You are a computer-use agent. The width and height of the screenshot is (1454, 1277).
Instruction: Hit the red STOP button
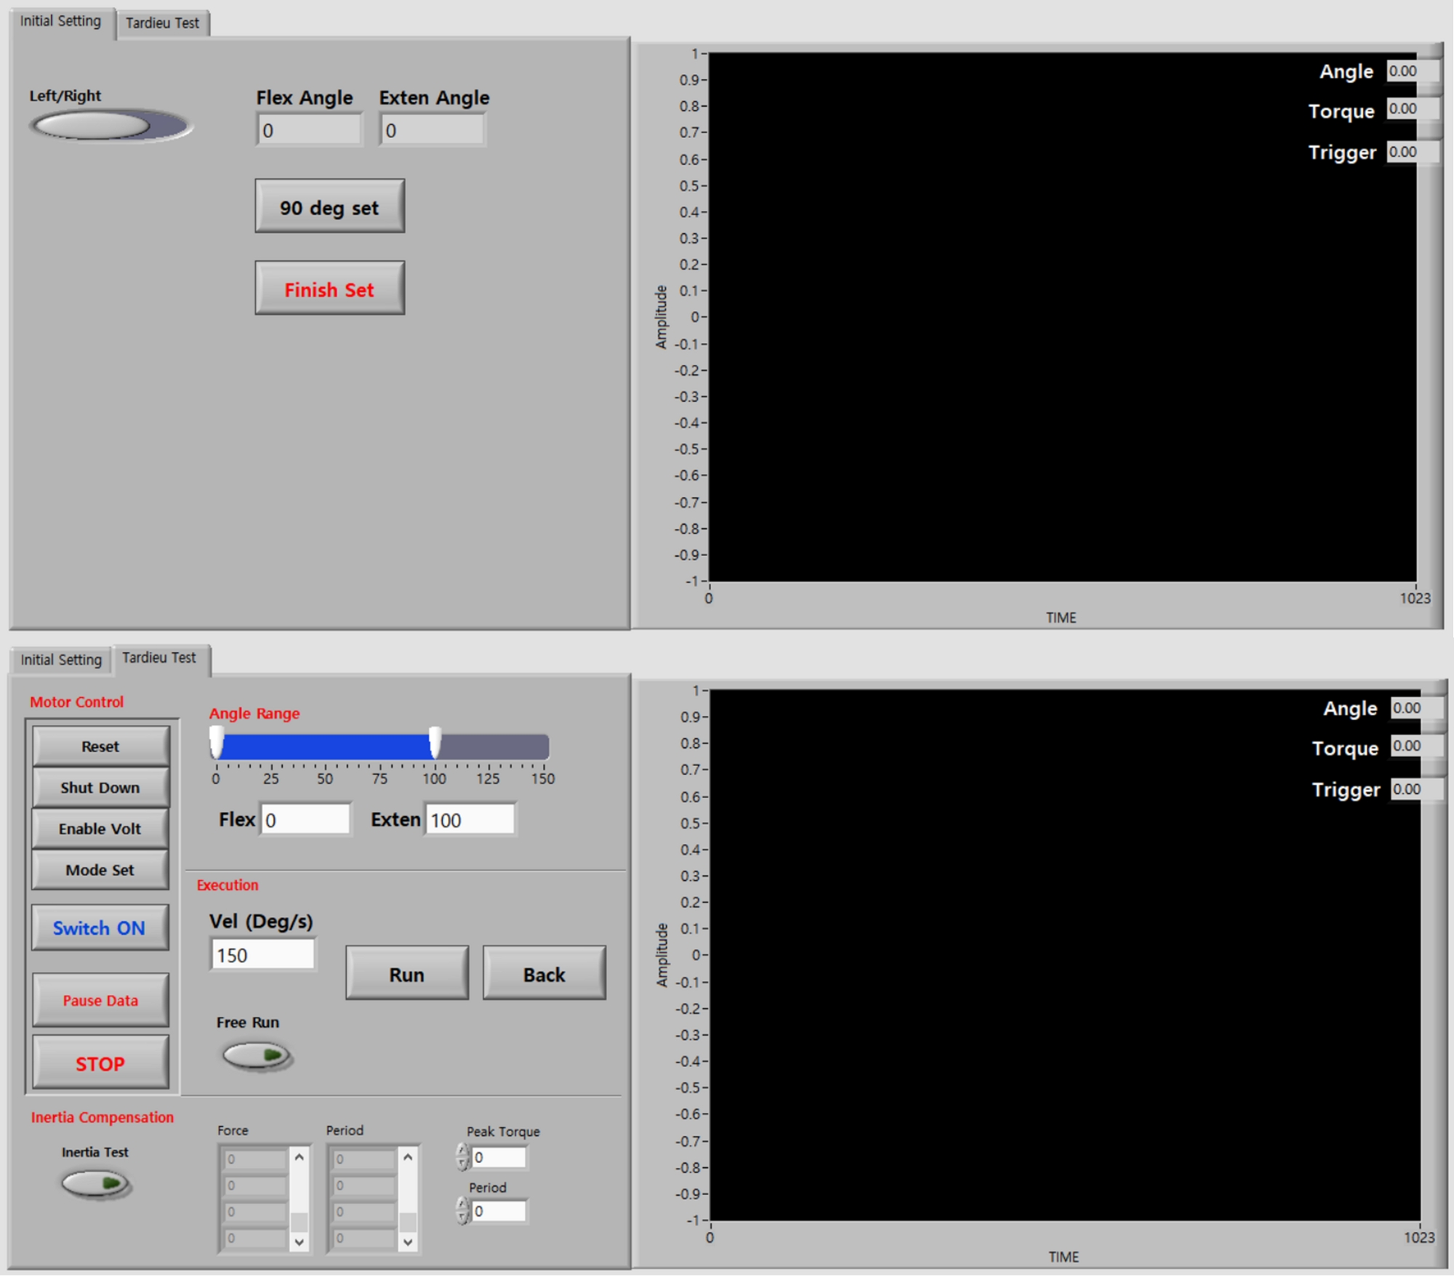click(100, 1064)
